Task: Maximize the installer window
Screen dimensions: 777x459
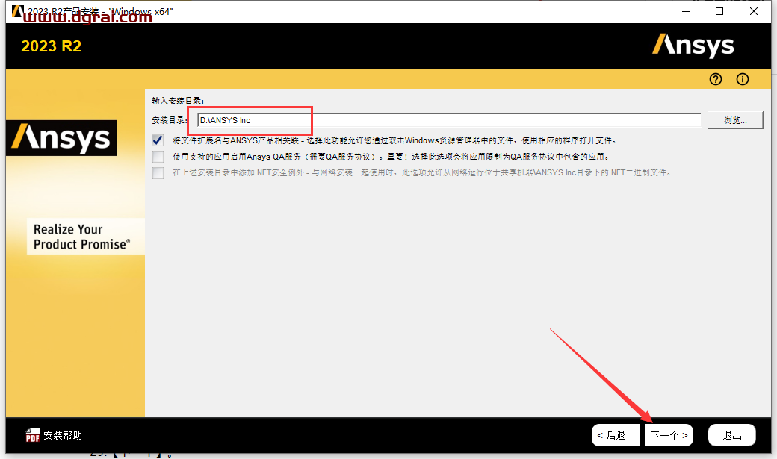Action: click(719, 11)
